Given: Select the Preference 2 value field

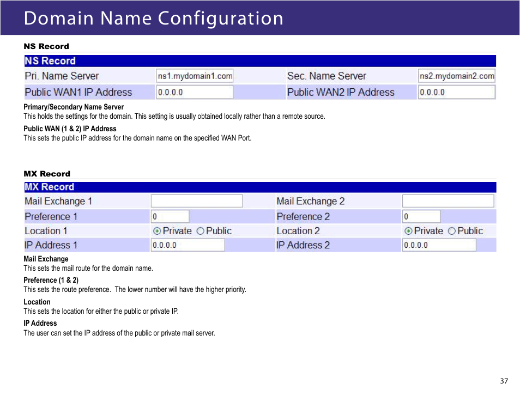Looking at the screenshot, I should [421, 216].
